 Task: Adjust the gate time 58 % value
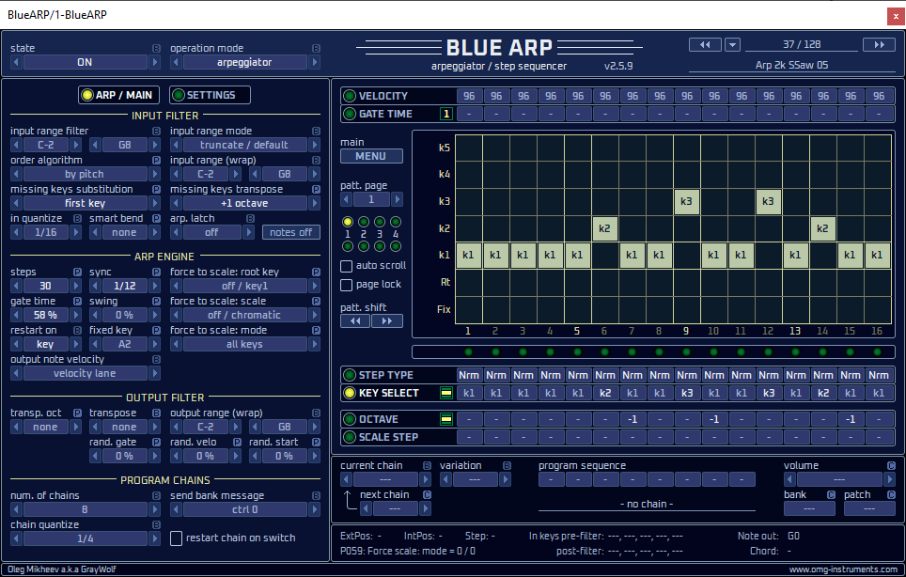(x=45, y=315)
